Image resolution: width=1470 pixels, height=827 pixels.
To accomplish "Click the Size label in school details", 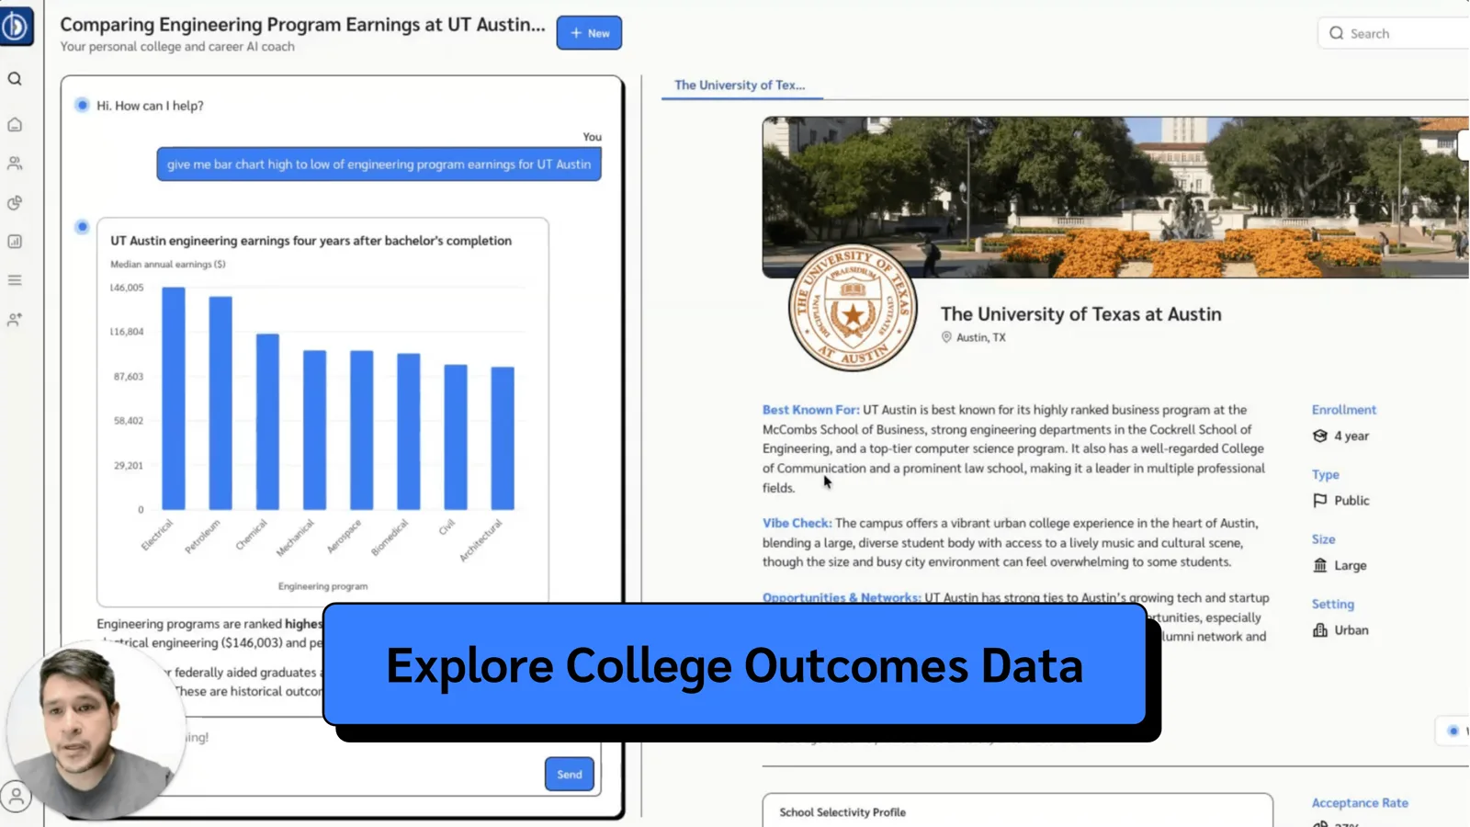I will tap(1323, 539).
